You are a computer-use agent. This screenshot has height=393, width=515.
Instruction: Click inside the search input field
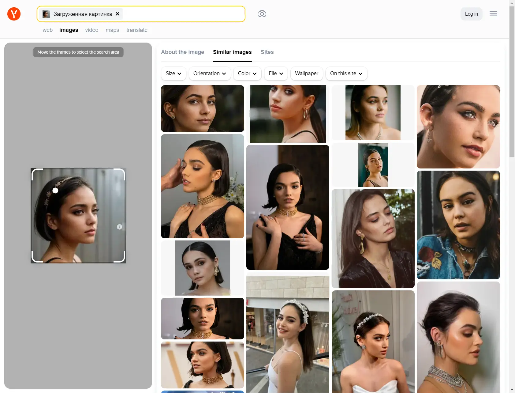184,14
